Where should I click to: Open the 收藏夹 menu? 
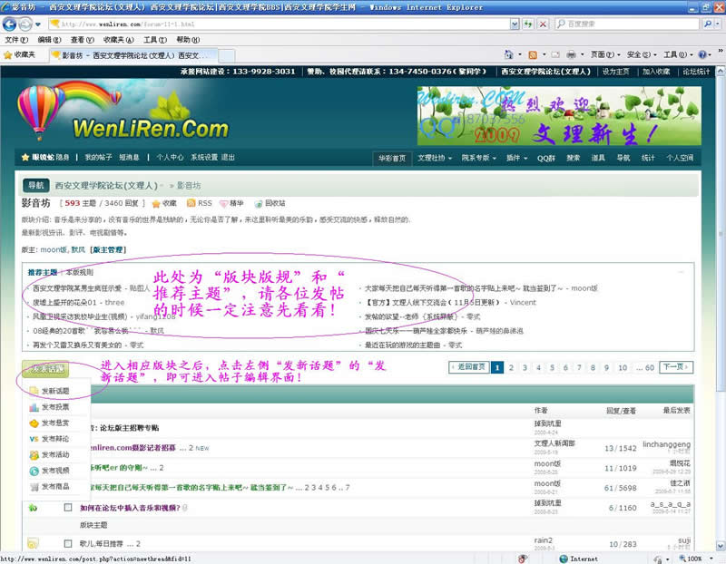(118, 40)
